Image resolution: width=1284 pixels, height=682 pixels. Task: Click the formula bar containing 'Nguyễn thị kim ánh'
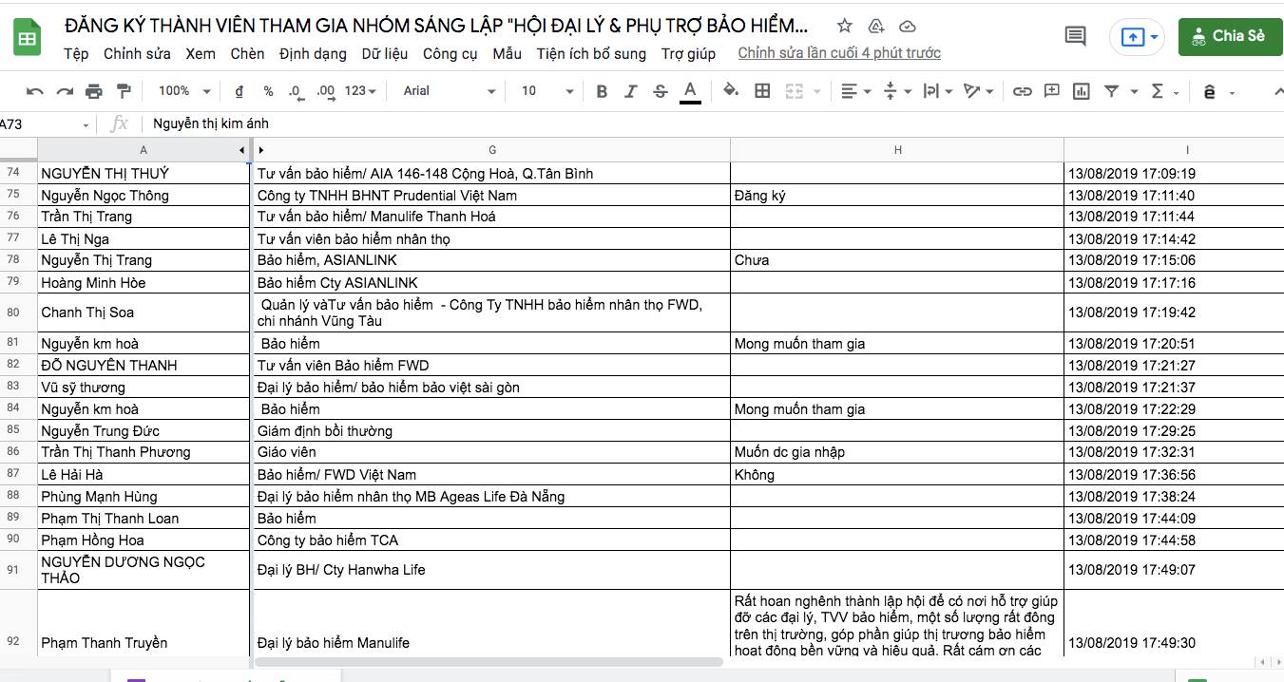713,123
